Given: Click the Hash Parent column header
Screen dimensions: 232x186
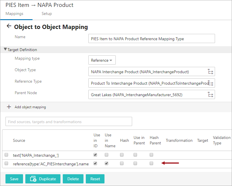Looking at the screenshot, I should pyautogui.click(x=155, y=140).
